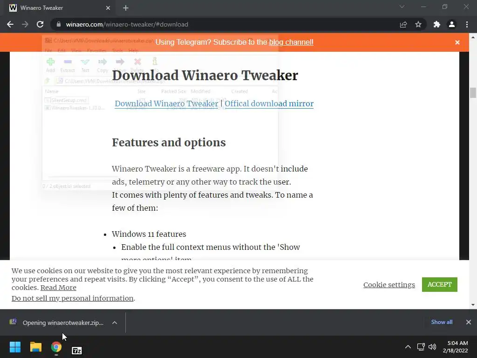Open the Chrome three-dot menu
This screenshot has height=358, width=477.
pos(467,24)
